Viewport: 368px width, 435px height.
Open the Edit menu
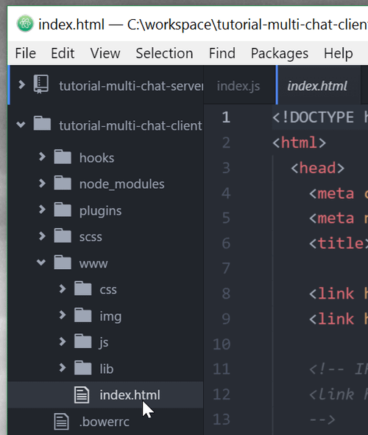pyautogui.click(x=63, y=53)
